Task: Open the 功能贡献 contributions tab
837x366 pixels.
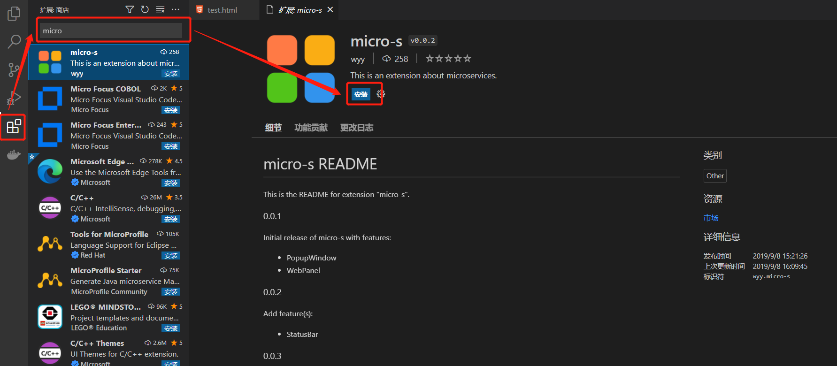Action: 311,128
